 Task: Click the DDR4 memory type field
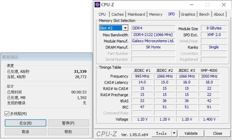(x=153, y=28)
